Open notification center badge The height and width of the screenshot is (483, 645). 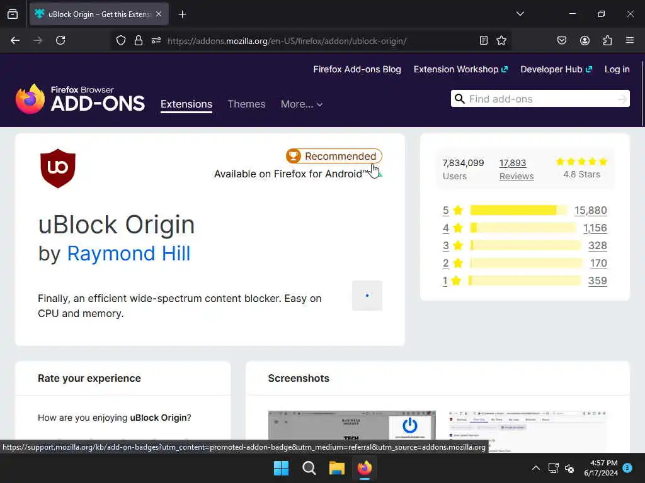click(627, 468)
